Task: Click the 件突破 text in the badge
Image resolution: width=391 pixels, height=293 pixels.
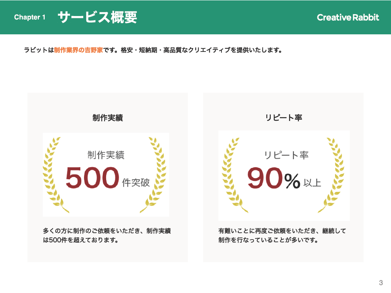Action: tap(136, 183)
